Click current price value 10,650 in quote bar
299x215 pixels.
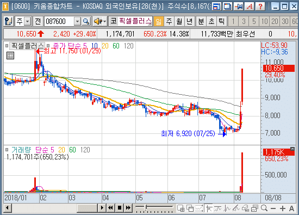pyautogui.click(x=26, y=34)
